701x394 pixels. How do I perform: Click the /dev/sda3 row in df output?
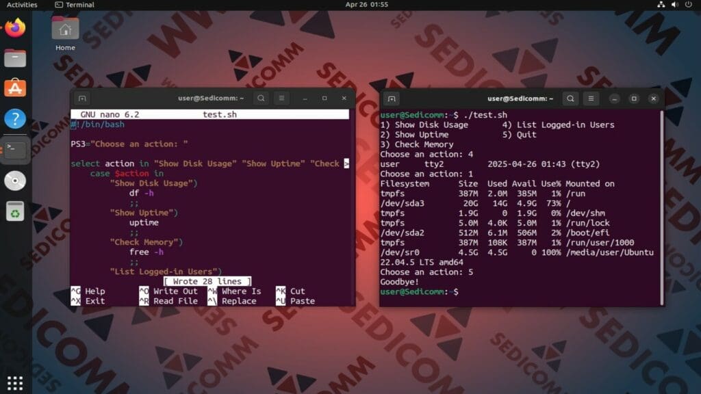tap(475, 203)
